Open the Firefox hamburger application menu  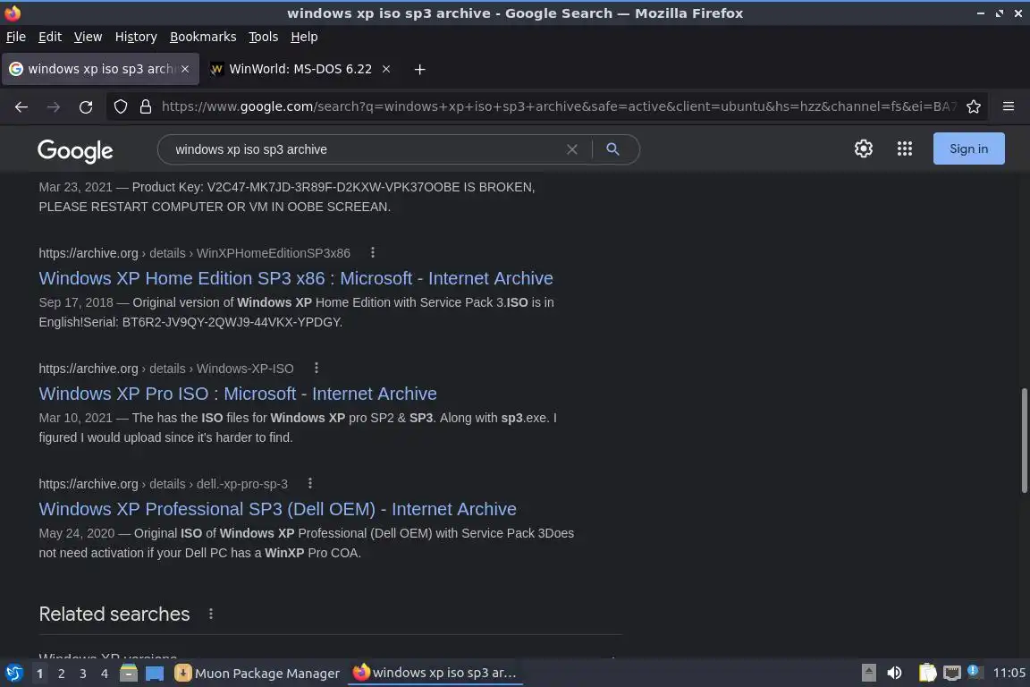click(x=1009, y=106)
